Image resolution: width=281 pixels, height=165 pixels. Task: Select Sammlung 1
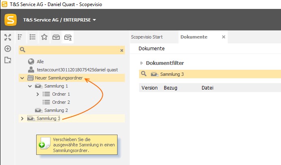point(56,86)
